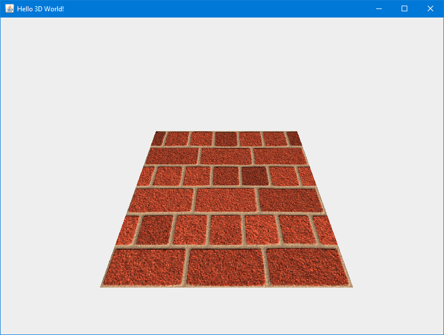Minimize the Hello 3D World! window
444x335 pixels.
pos(379,9)
